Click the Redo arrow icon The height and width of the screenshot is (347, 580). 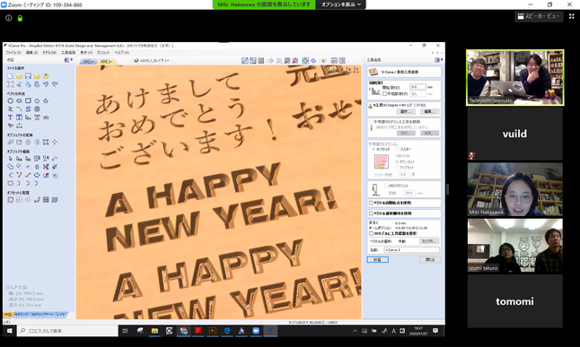pyautogui.click(x=55, y=84)
